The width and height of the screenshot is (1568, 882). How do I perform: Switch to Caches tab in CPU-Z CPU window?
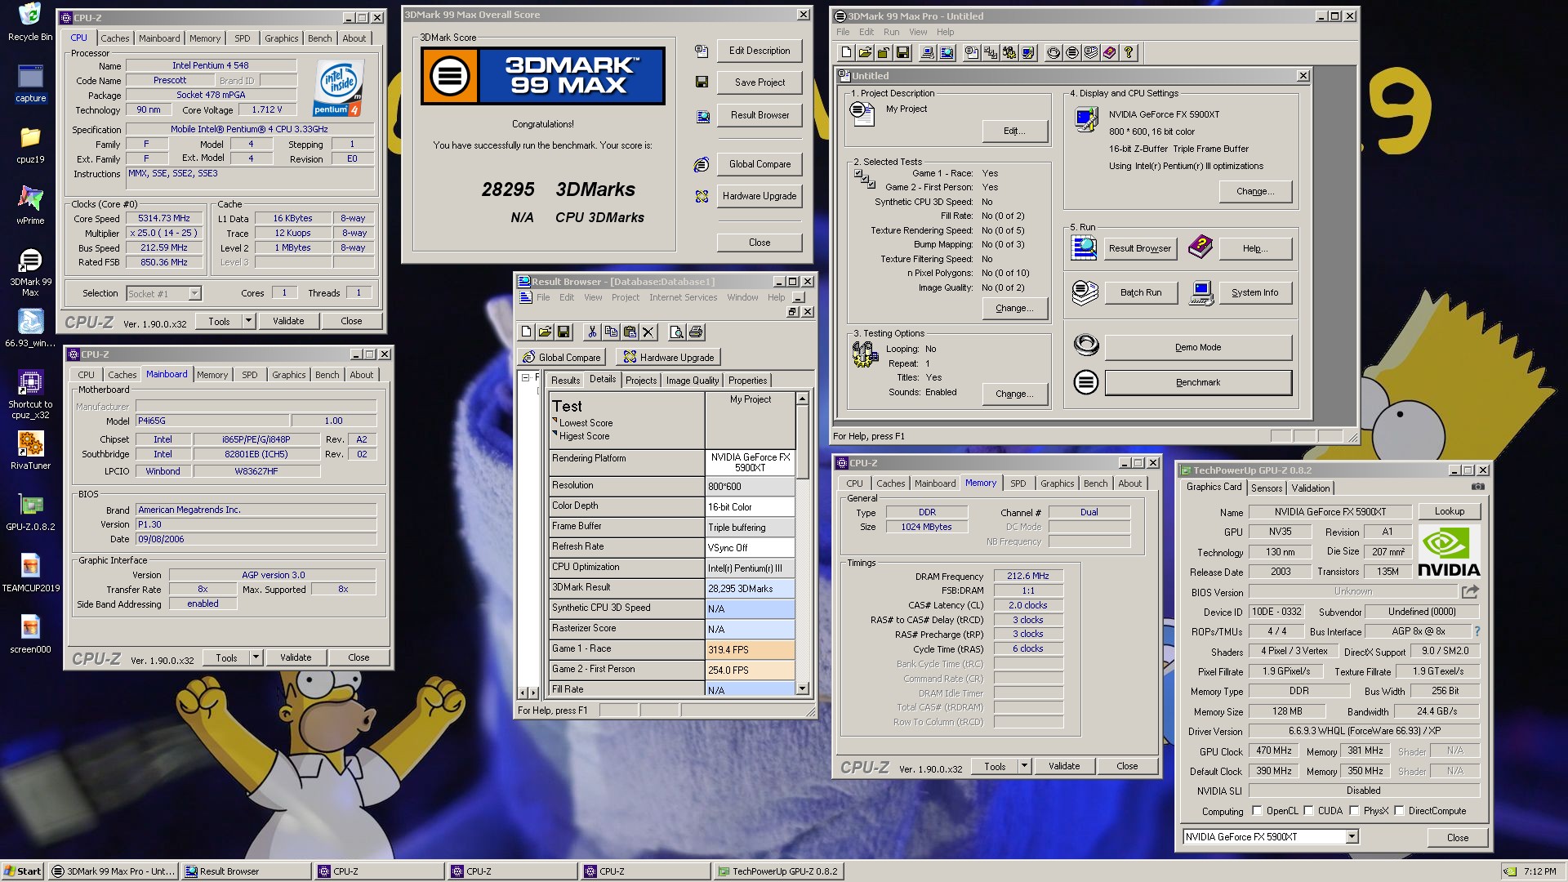point(115,38)
